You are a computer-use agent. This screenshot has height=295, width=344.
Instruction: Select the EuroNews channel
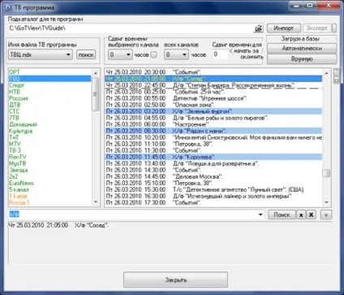coord(50,183)
